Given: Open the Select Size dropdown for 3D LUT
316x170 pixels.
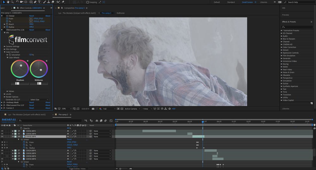Looking at the screenshot, I should tap(39, 100).
